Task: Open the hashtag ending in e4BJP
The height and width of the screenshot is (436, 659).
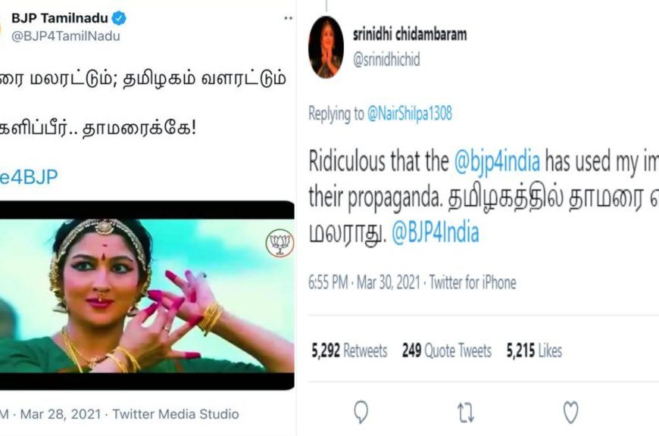Action: 29,177
